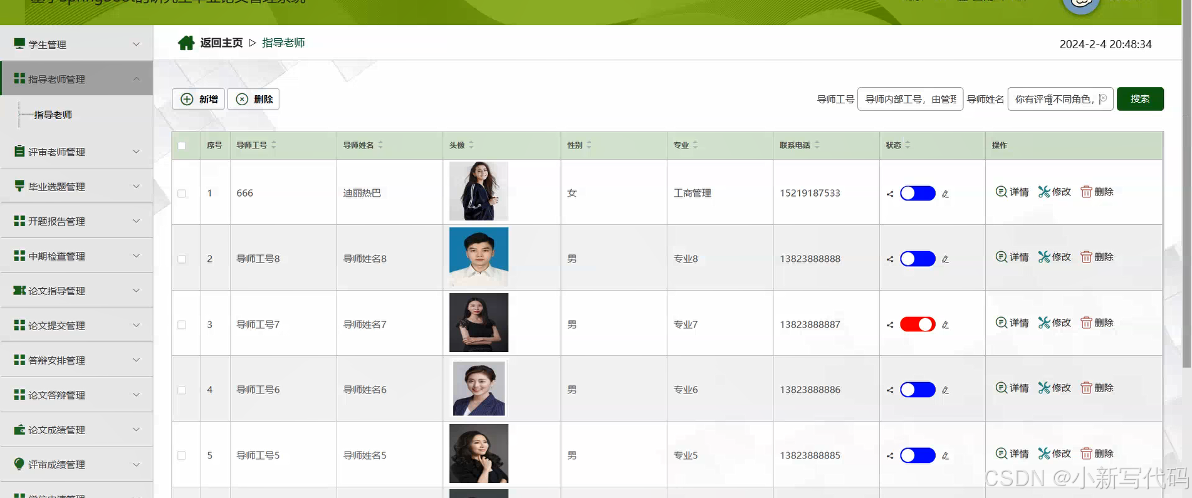
Task: Open the 学生管理 menu
Action: 76,44
